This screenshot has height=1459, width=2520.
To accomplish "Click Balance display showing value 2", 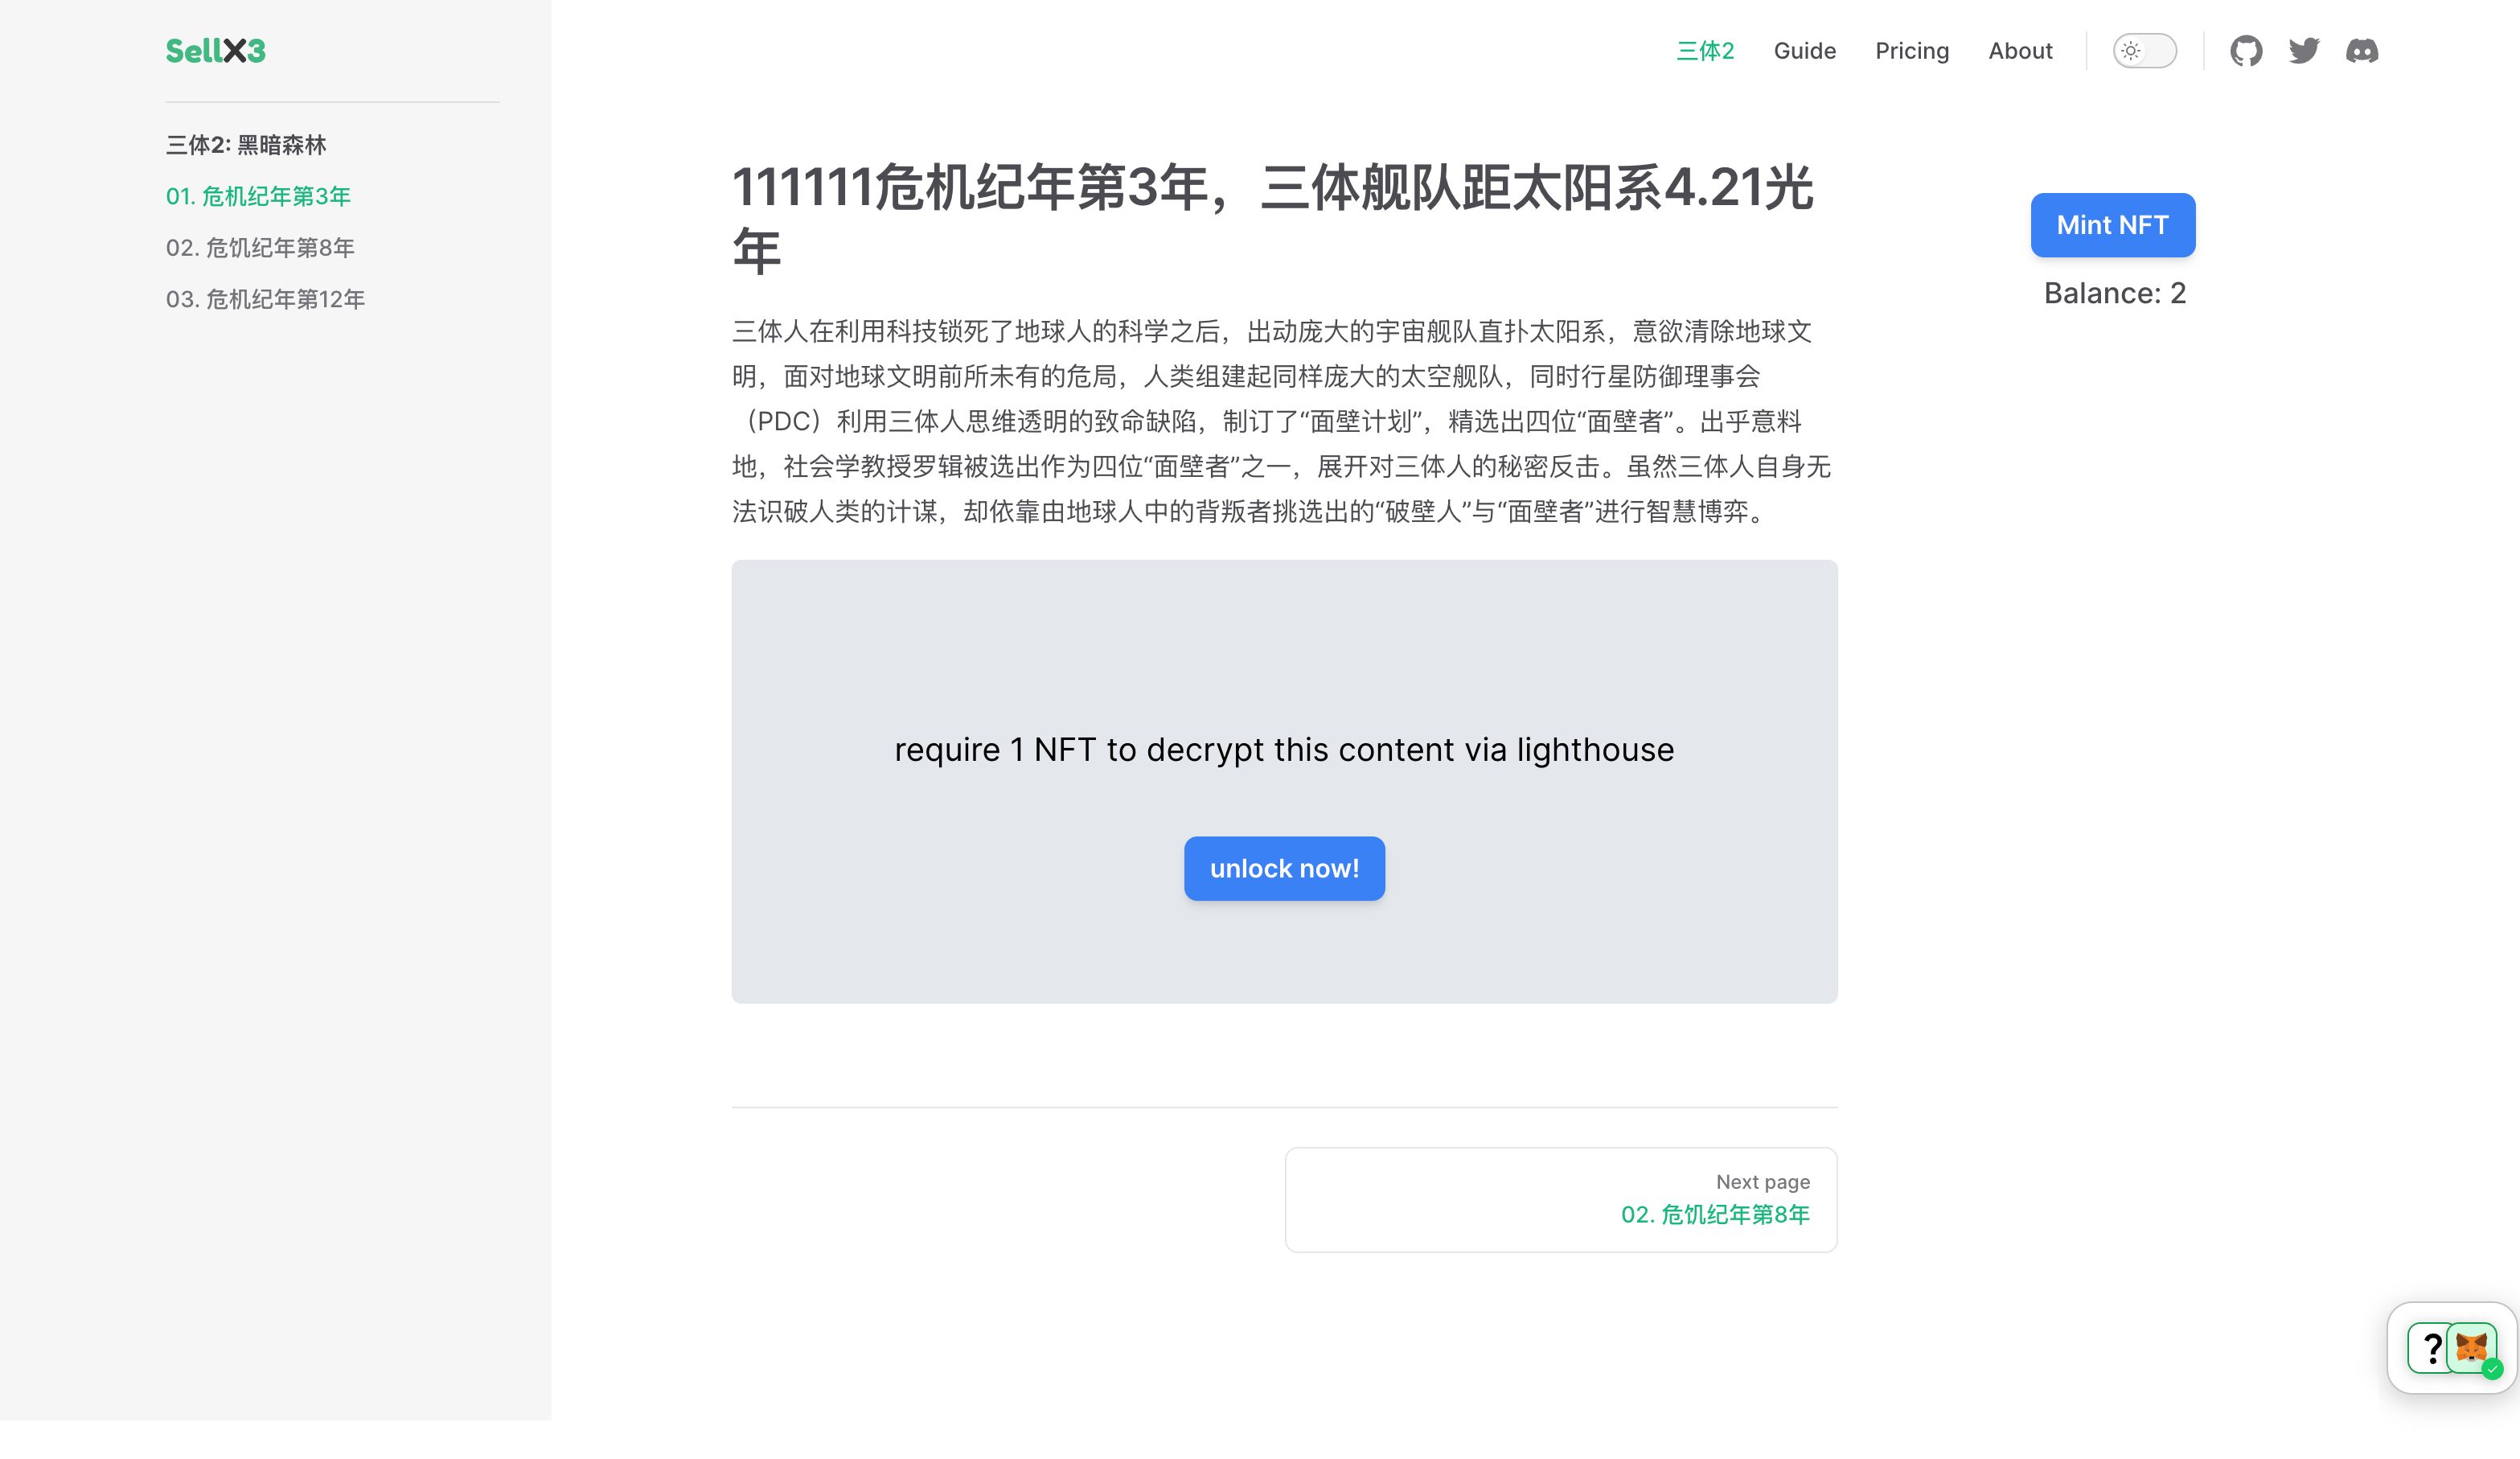I will (2114, 292).
